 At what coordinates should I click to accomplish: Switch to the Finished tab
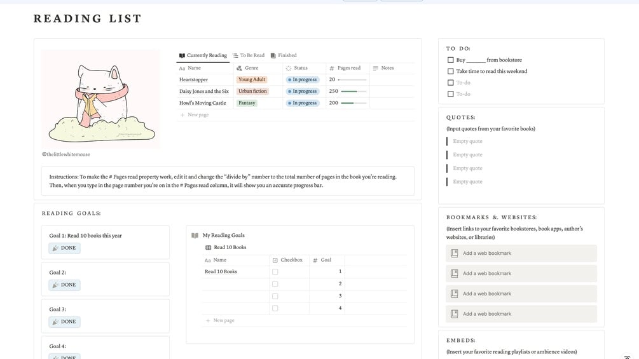click(x=283, y=55)
